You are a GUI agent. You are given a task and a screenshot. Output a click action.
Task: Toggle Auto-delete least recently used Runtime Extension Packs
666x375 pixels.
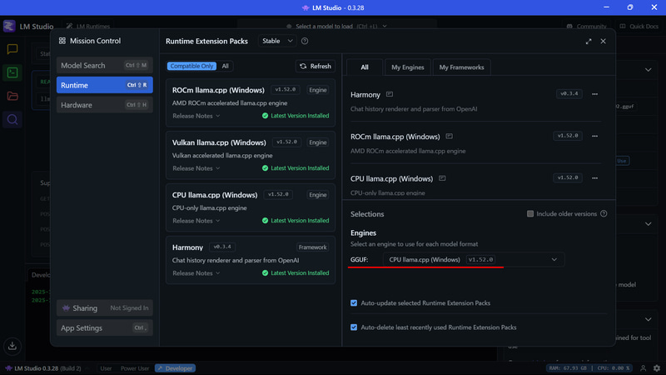point(354,327)
